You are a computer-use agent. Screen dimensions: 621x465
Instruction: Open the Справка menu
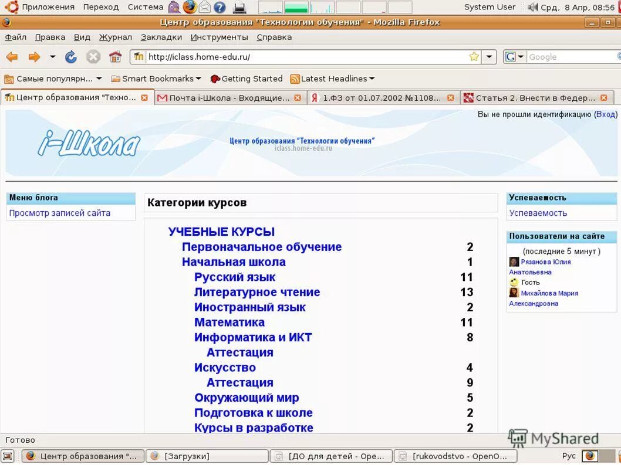tap(274, 37)
